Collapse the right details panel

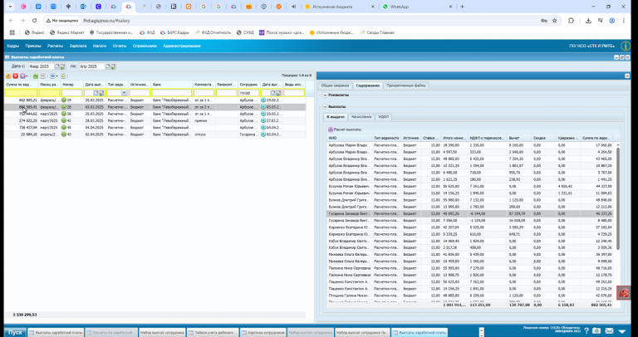pyautogui.click(x=627, y=76)
